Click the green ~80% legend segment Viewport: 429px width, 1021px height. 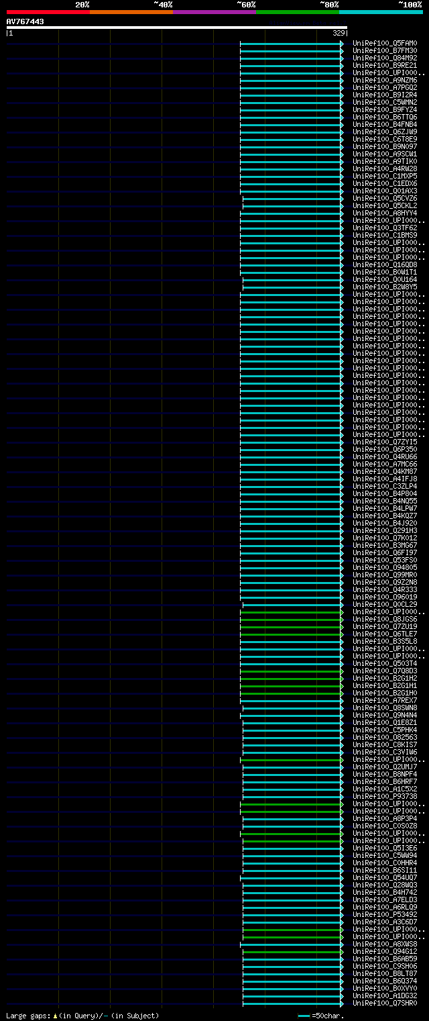point(297,11)
